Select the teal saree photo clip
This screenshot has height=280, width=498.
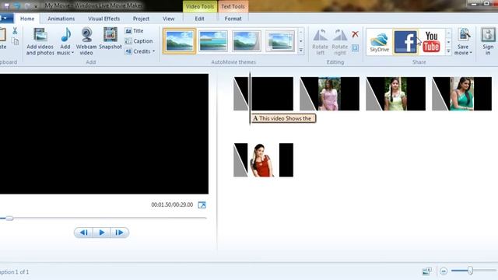click(x=461, y=93)
